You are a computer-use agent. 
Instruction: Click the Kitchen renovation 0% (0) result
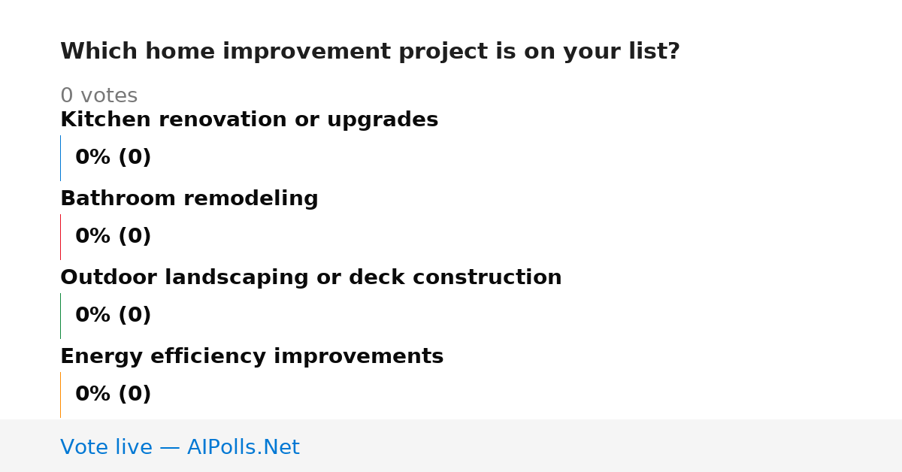(x=114, y=158)
